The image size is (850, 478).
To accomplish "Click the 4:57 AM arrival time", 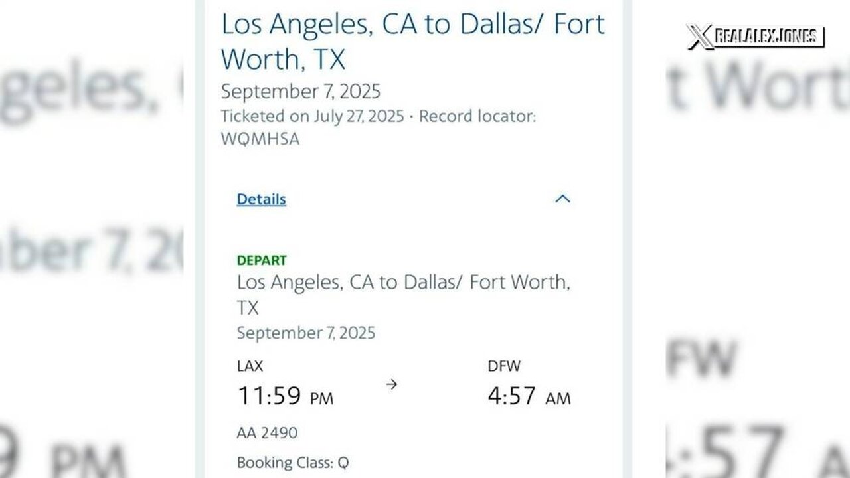I will coord(529,396).
